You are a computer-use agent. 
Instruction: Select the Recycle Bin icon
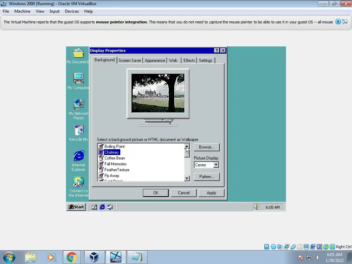(x=78, y=133)
